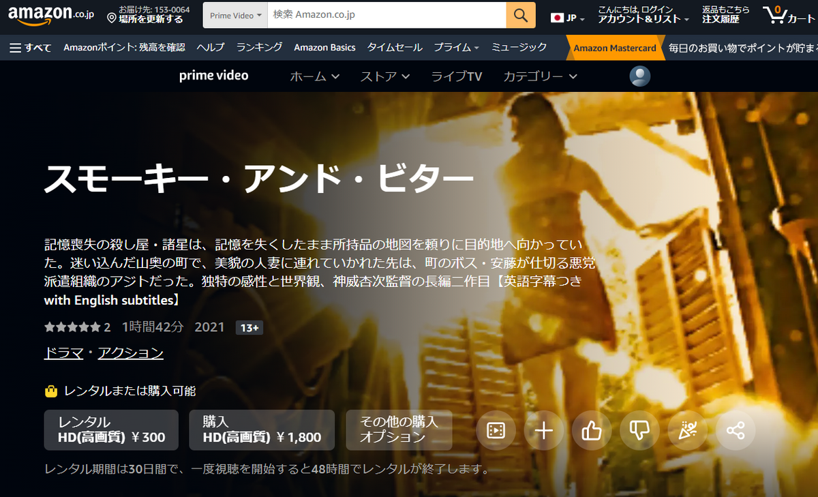818x497 pixels.
Task: Click 返品もこちら 注文履歴 link
Action: [x=726, y=14]
